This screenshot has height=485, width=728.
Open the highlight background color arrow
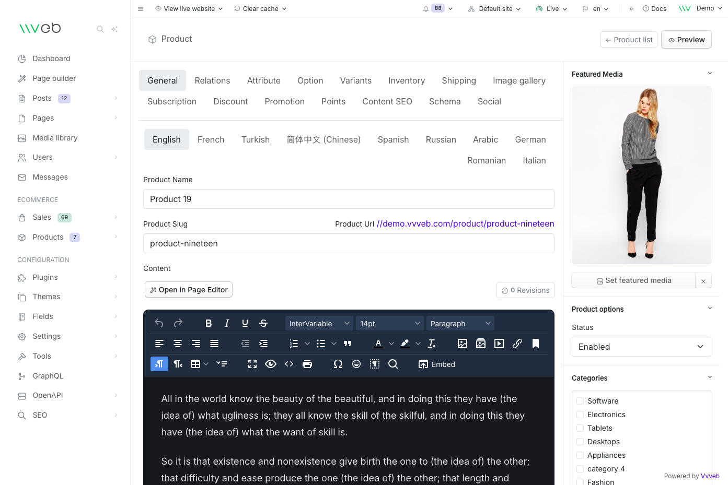418,344
